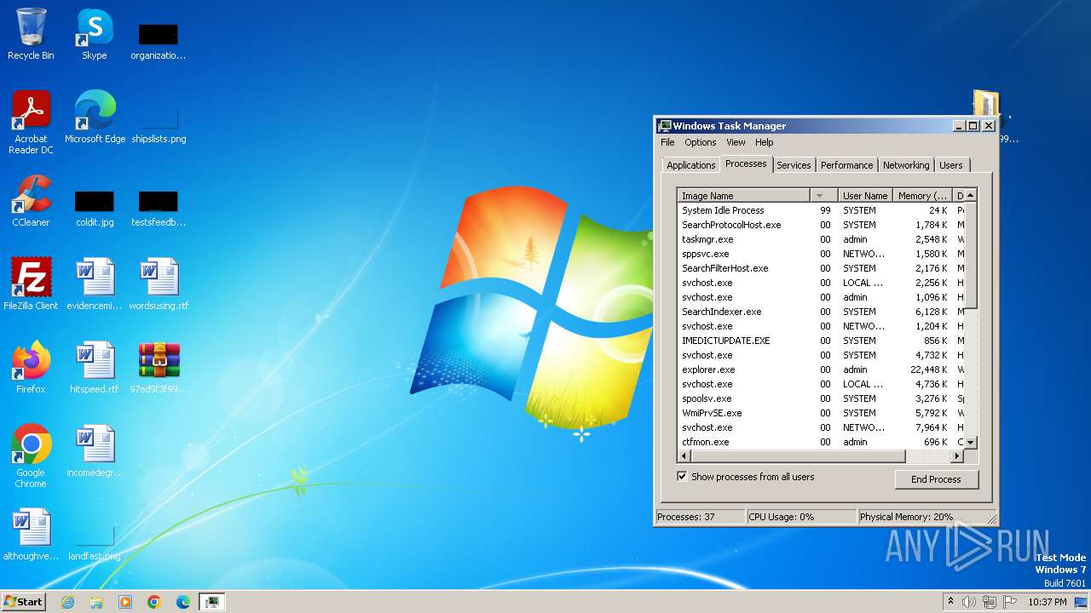Click the process list scroll up arrow

pyautogui.click(x=970, y=196)
